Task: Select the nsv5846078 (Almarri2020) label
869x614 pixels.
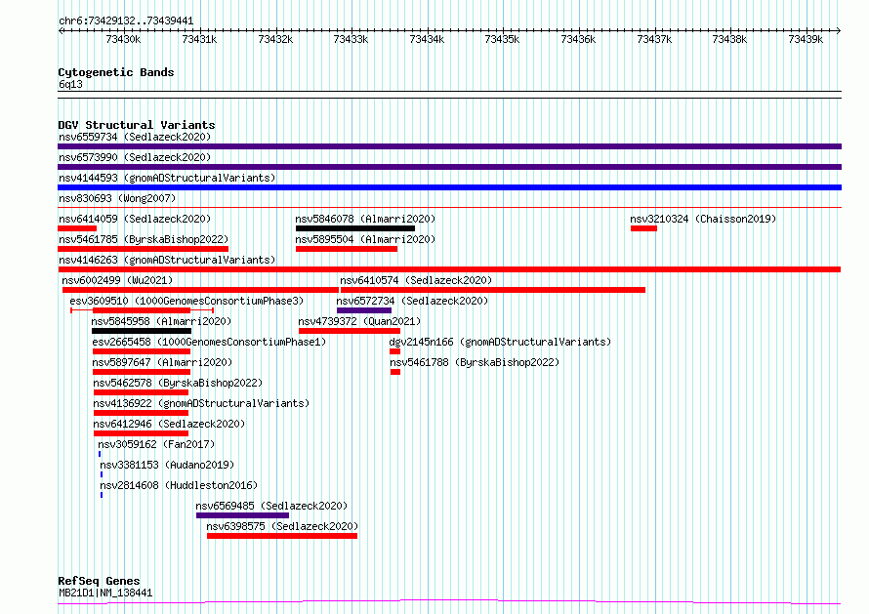Action: (365, 219)
